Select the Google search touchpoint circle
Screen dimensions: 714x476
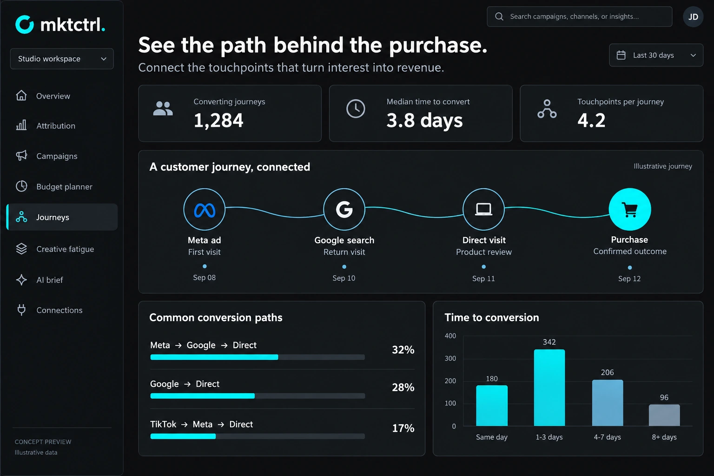pyautogui.click(x=344, y=209)
